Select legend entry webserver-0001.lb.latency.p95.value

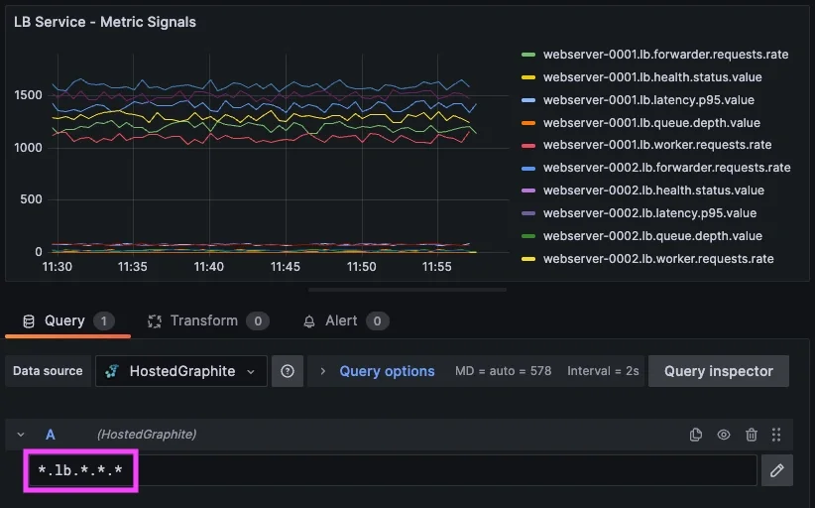(648, 100)
